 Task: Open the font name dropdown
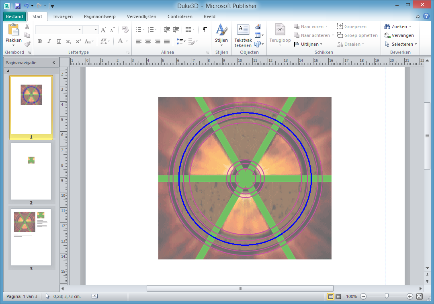pos(80,30)
